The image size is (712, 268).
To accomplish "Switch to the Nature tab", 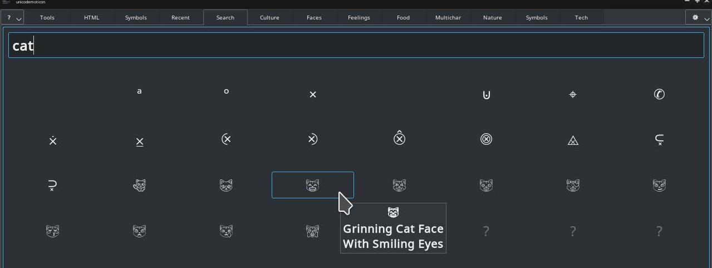I will pyautogui.click(x=493, y=17).
